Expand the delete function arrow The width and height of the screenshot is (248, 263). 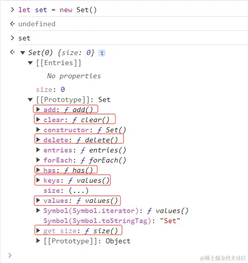[38, 140]
